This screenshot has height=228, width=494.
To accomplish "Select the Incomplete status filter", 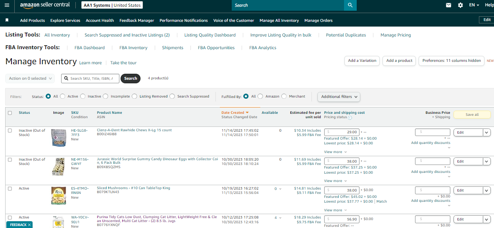I will (106, 96).
